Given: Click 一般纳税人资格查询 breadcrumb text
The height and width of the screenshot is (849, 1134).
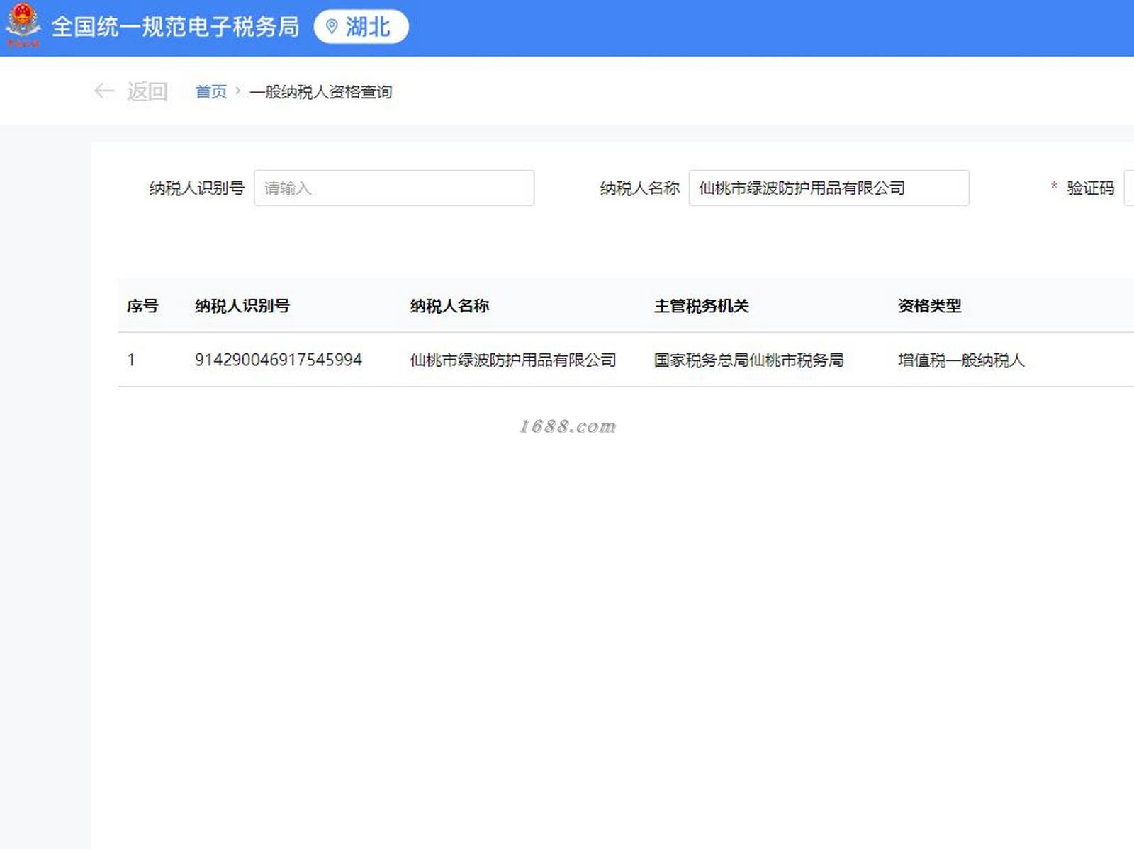Looking at the screenshot, I should (320, 92).
